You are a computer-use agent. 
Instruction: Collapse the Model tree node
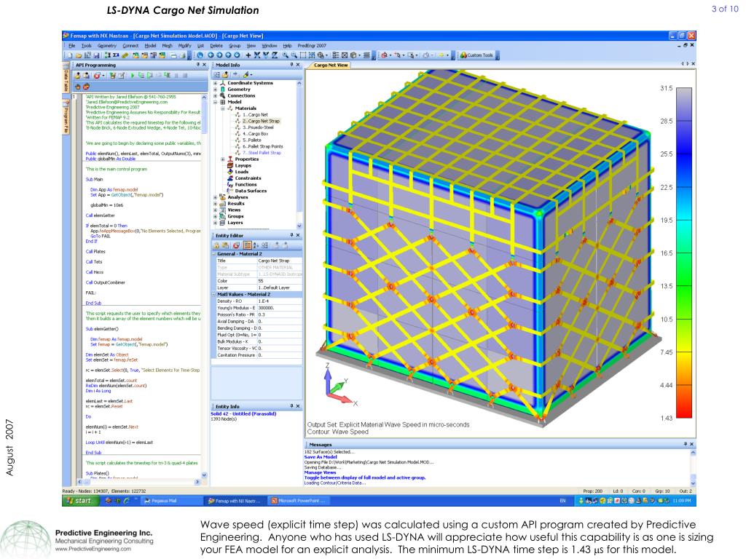215,102
